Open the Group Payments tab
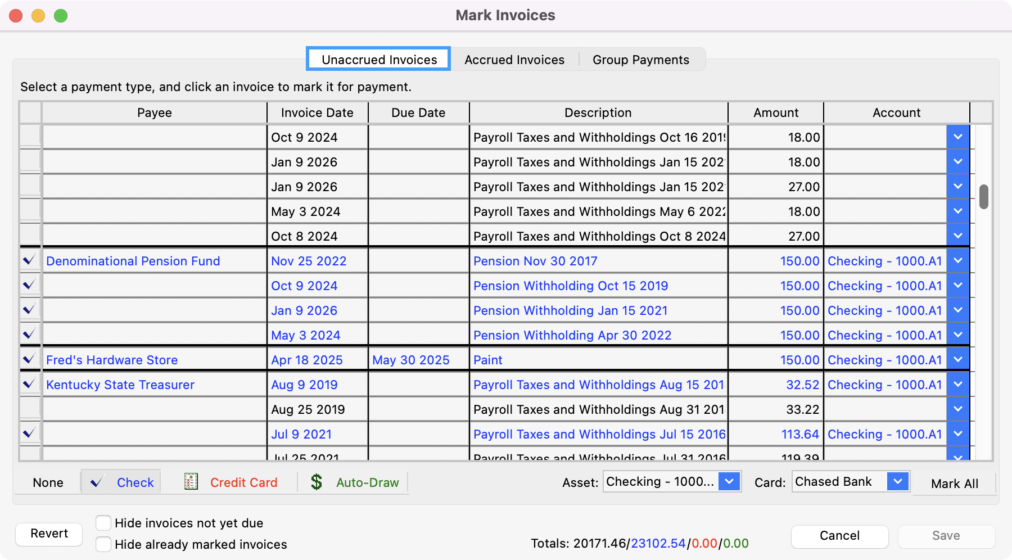The width and height of the screenshot is (1012, 560). (x=640, y=60)
